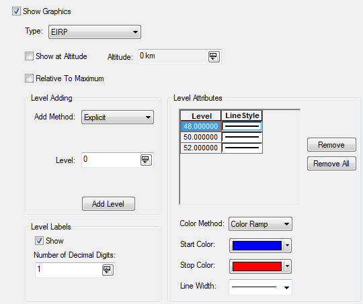Open Color Method dropdown showing Color Ramp
This screenshot has width=363, height=304.
tap(260, 224)
